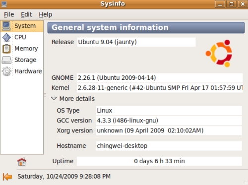Open the File menu
The width and height of the screenshot is (248, 185).
[x=9, y=14]
